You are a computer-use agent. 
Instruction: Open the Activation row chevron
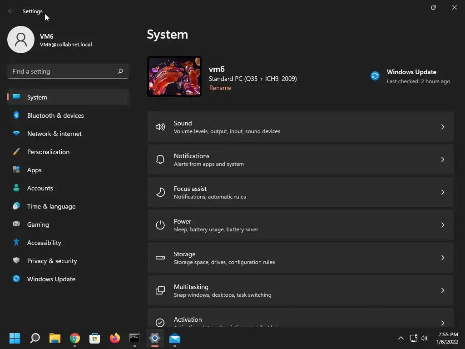pos(442,323)
